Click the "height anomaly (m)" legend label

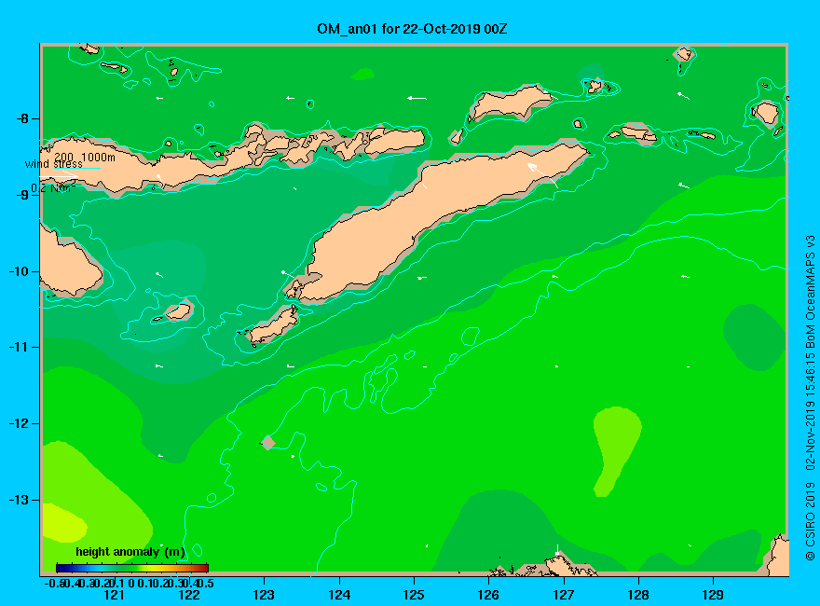coord(130,552)
